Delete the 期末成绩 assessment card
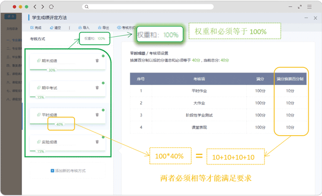Image resolution: width=322 pixels, height=196 pixels. point(97,60)
